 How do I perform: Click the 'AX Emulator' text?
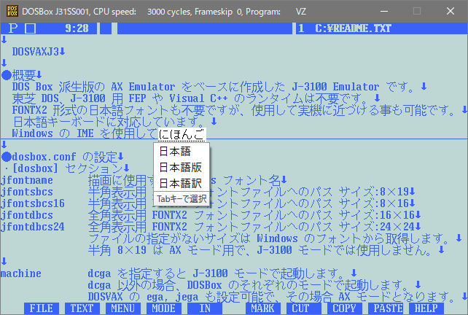(x=143, y=87)
